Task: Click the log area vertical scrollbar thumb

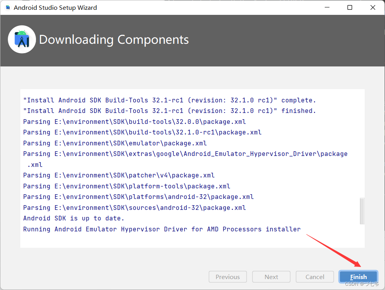Action: pyautogui.click(x=362, y=211)
